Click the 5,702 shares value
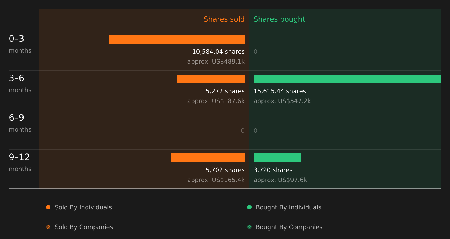 (225, 170)
